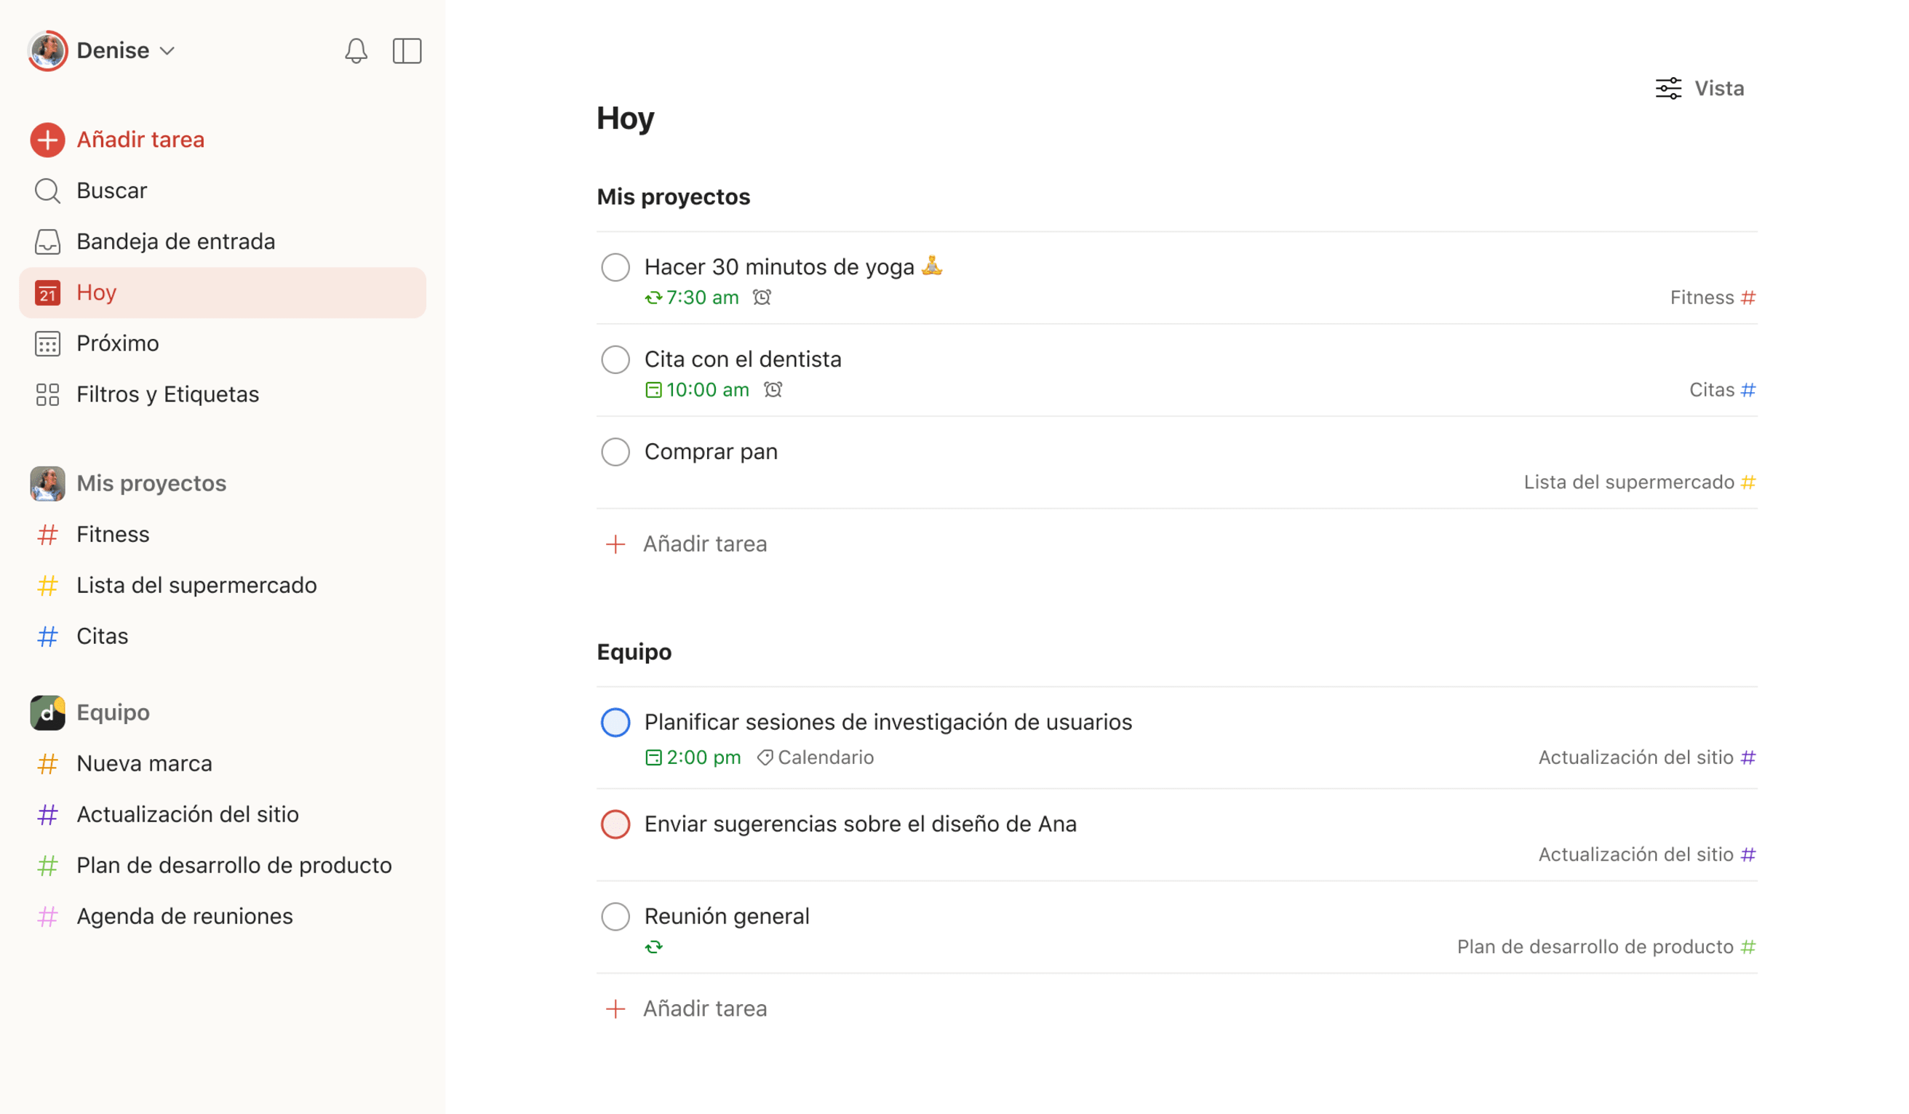Complete the Cita con el dentista task
Image resolution: width=1909 pixels, height=1114 pixels.
click(x=615, y=359)
